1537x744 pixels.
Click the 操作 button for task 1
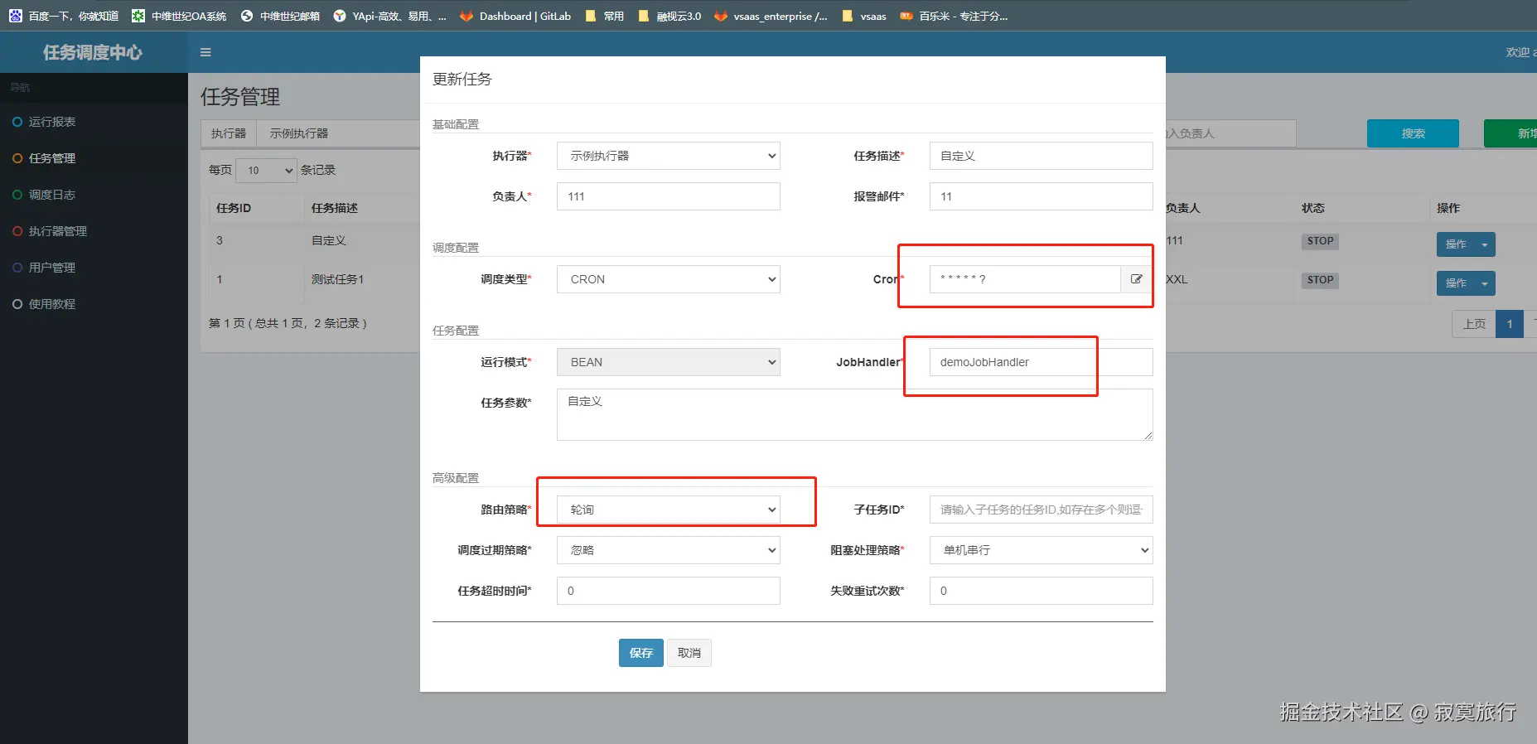[1456, 283]
